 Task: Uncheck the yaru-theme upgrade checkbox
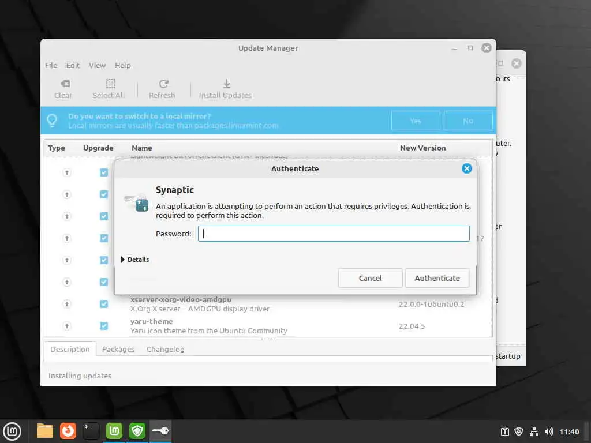coord(104,326)
